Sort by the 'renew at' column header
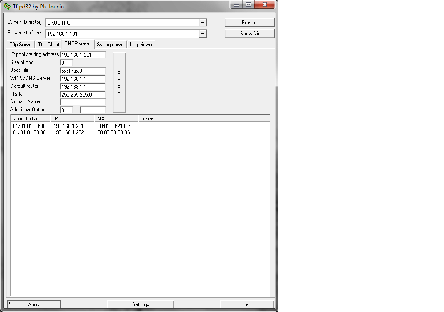 point(158,119)
